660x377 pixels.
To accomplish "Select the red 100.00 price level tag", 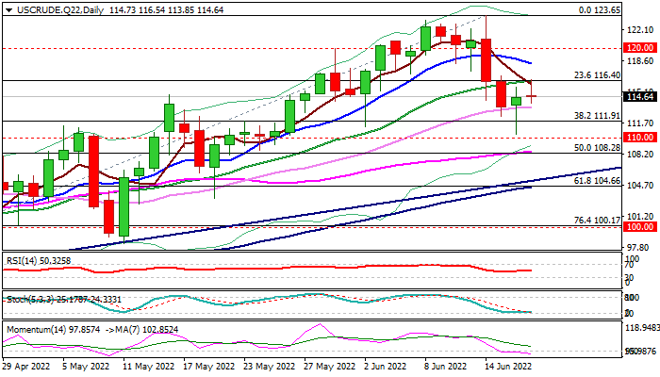I will pyautogui.click(x=640, y=227).
